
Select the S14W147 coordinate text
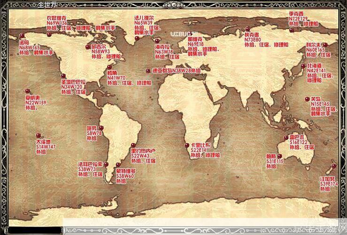46,147
